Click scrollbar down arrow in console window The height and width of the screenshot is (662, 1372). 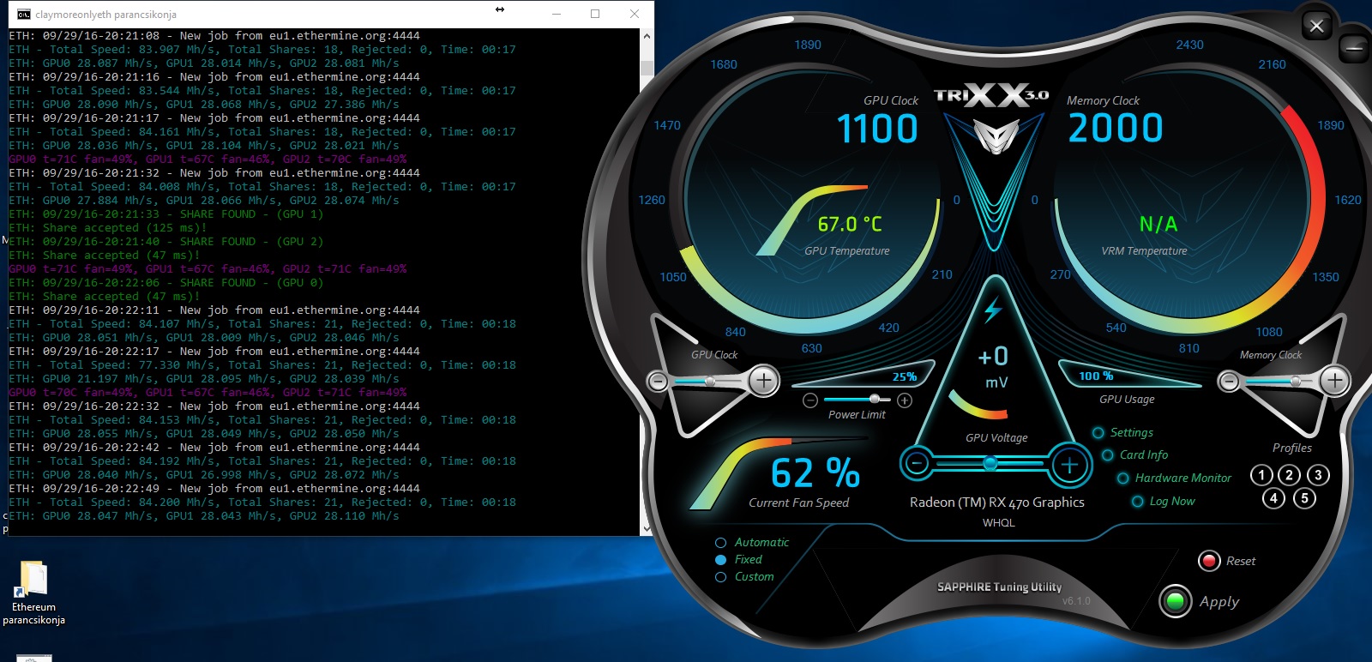click(647, 529)
